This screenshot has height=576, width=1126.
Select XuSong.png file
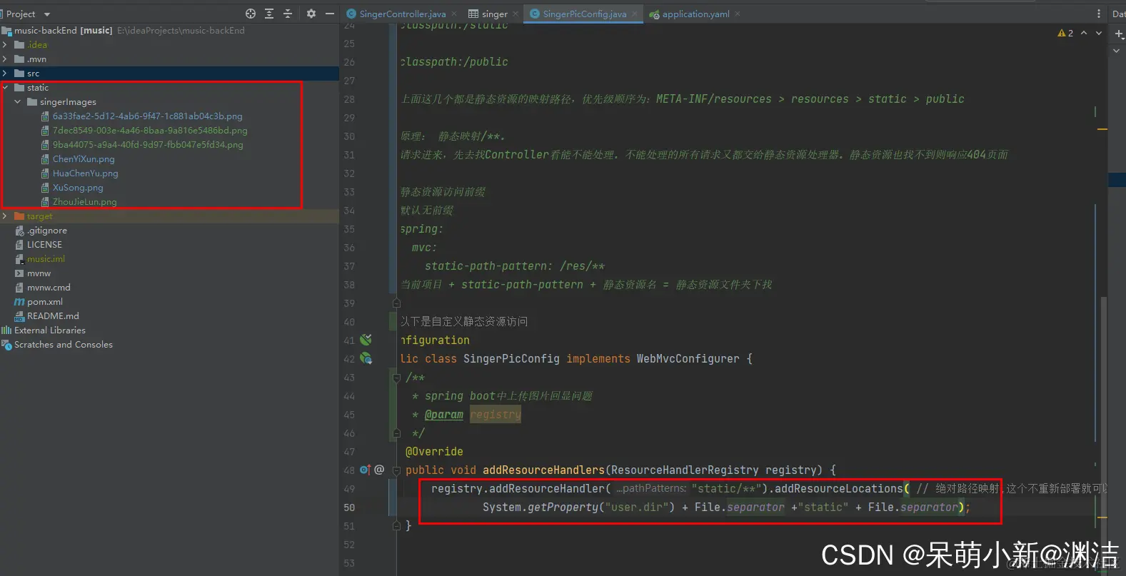click(78, 187)
